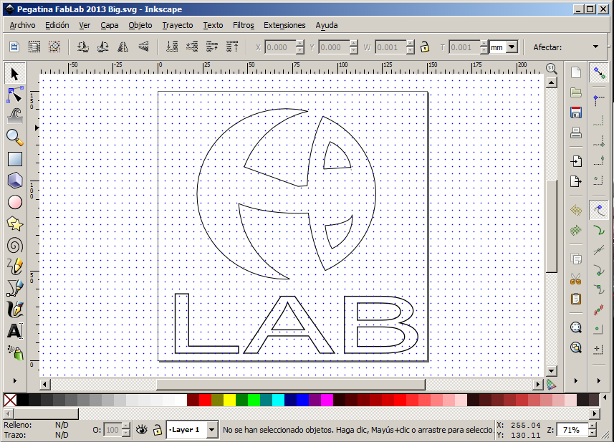Select the 3D Box tool
Image resolution: width=614 pixels, height=442 pixels.
point(15,181)
